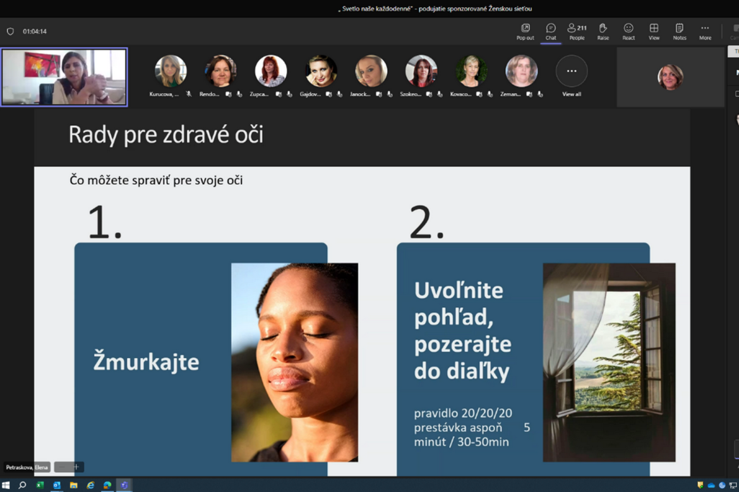Viewport: 739px width, 492px height.
Task: Click Zupca's microphone status icon
Action: (289, 94)
